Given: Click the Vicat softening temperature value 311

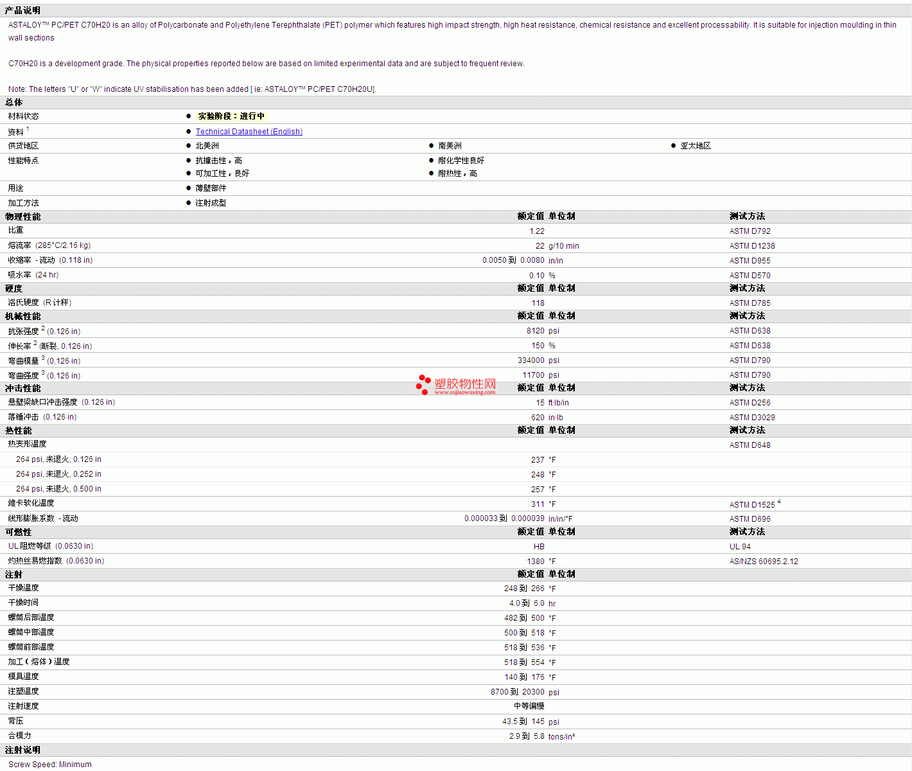Looking at the screenshot, I should 538,504.
